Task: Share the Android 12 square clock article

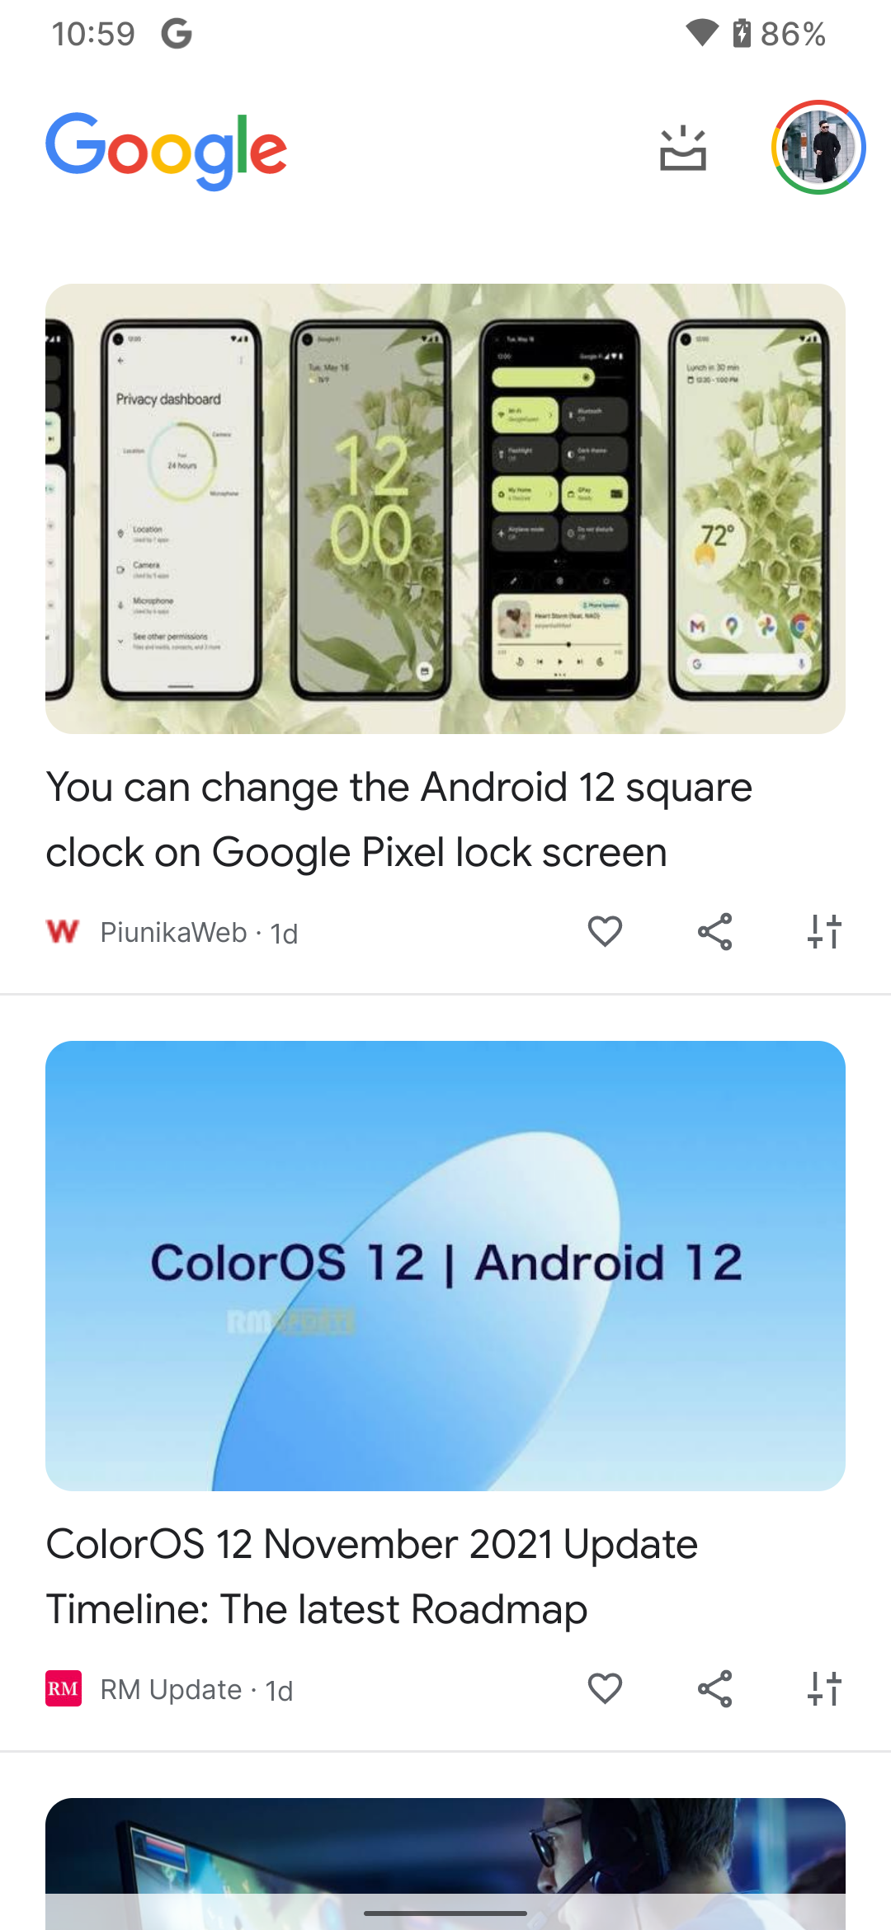Action: pos(714,932)
